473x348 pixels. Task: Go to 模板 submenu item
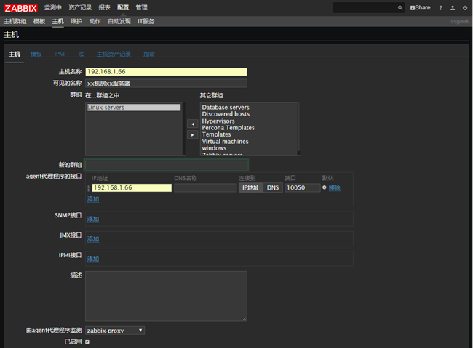pos(39,21)
